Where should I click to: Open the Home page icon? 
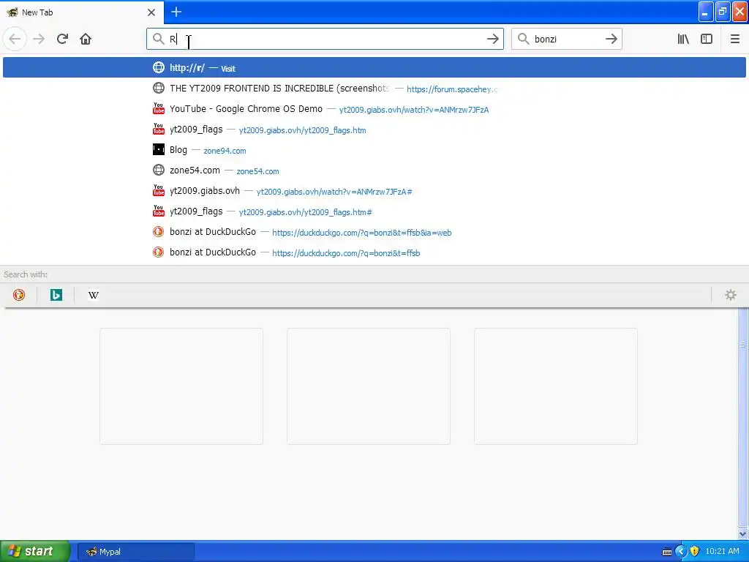[x=86, y=40]
